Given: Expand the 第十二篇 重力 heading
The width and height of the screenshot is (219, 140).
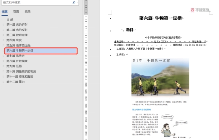Looking at the screenshot, I should coord(3,82).
